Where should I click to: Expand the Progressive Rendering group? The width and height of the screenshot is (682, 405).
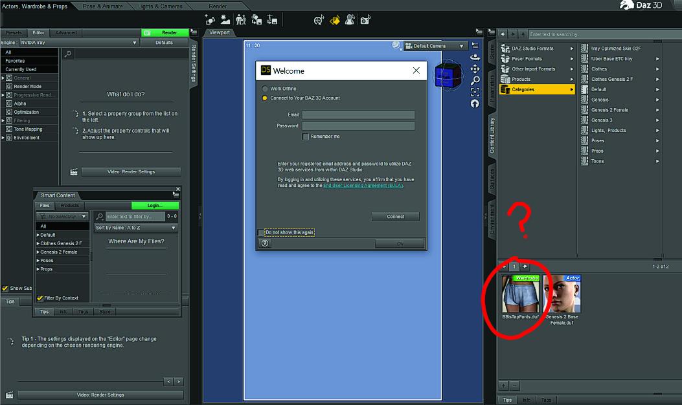click(3, 95)
